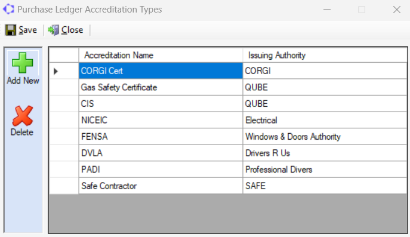Click the Close door icon in toolbar
The width and height of the screenshot is (410, 237).
[53, 30]
